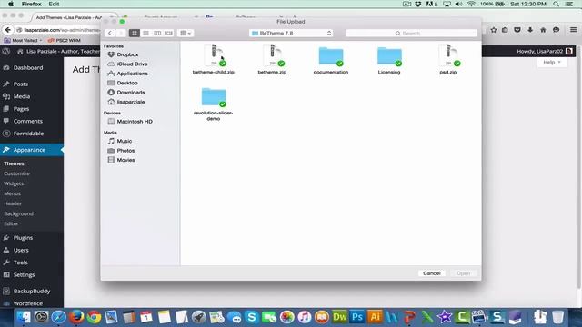Bookmark page with star icon
This screenshot has height=327, width=582.
(x=493, y=30)
